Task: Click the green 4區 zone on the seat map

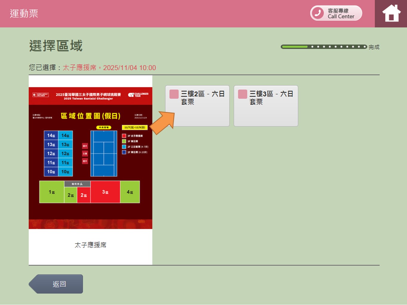Action: [x=130, y=192]
